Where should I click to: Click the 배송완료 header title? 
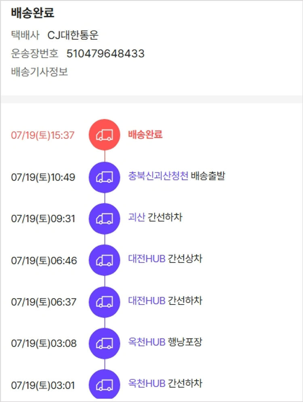pyautogui.click(x=33, y=13)
